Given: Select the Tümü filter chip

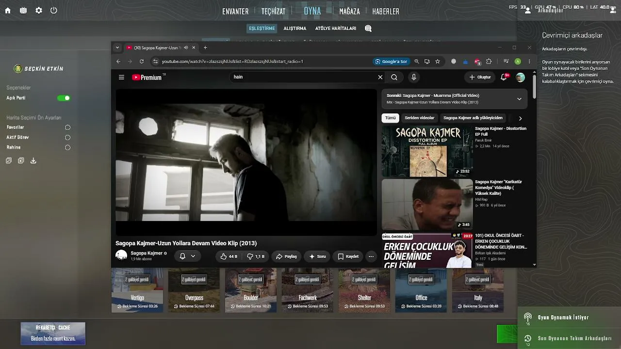Looking at the screenshot, I should point(391,118).
